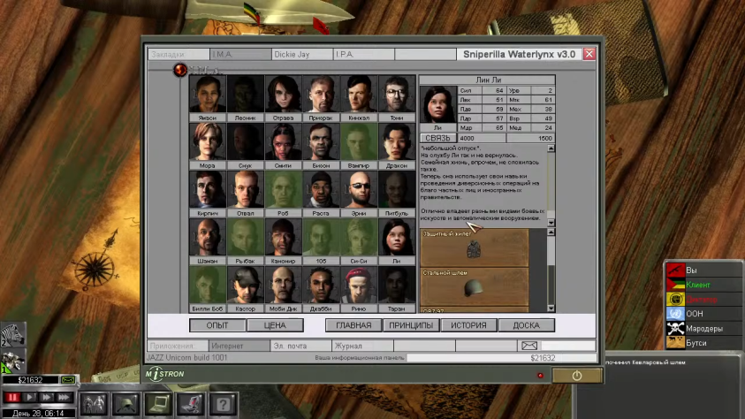745x419 pixels.
Task: Click the envelope icon in the laptop bottom bar
Action: tap(528, 346)
